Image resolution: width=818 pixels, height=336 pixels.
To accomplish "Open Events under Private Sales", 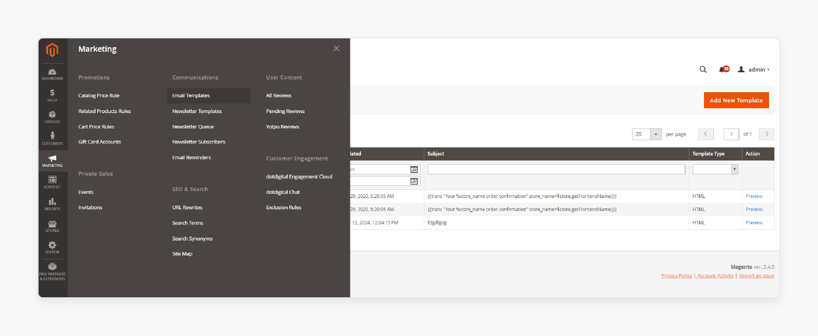I will [x=86, y=192].
